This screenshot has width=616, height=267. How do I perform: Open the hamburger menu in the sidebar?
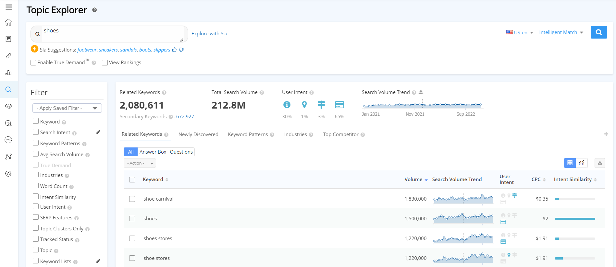9,7
